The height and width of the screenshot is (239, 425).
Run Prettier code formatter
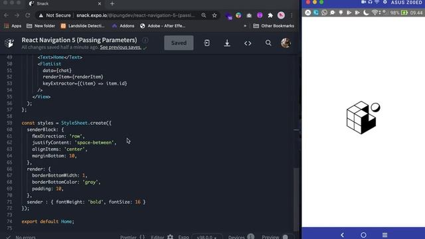(x=133, y=237)
